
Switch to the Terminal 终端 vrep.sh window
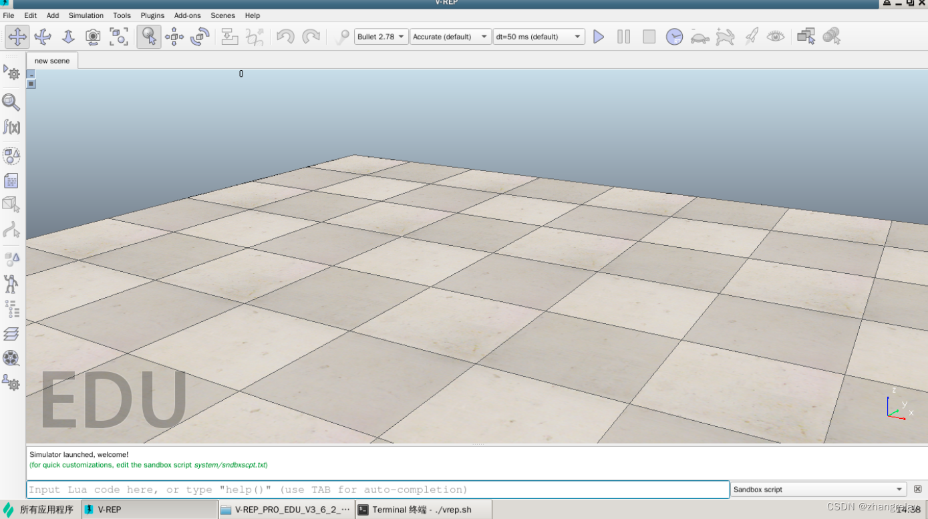[x=424, y=510]
